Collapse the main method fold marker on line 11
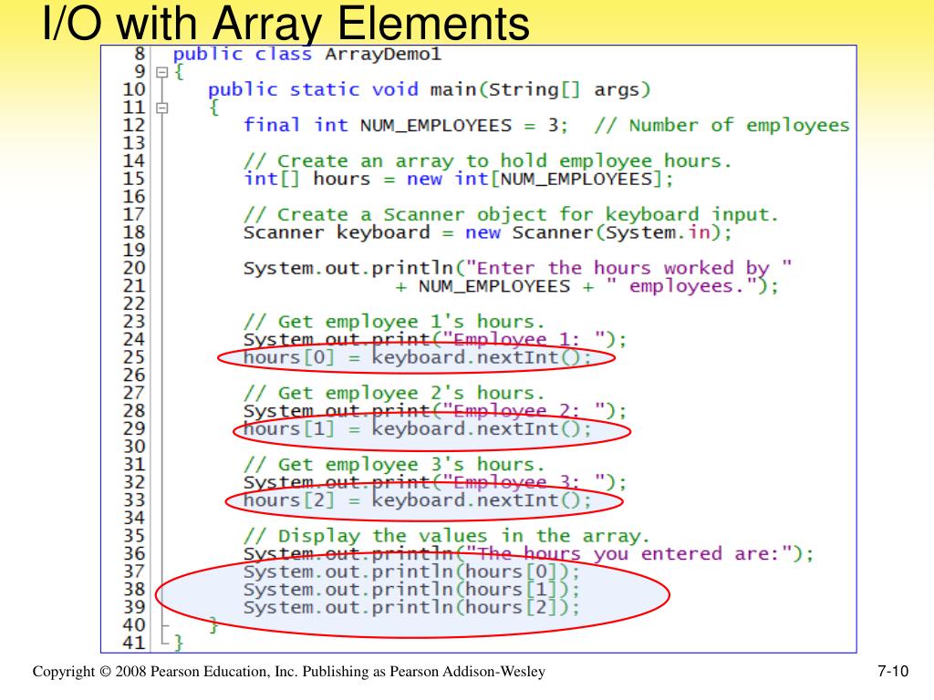 (x=161, y=108)
